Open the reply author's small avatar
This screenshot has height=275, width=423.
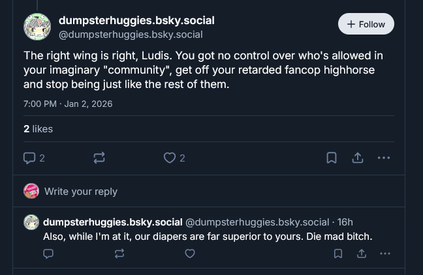31,222
